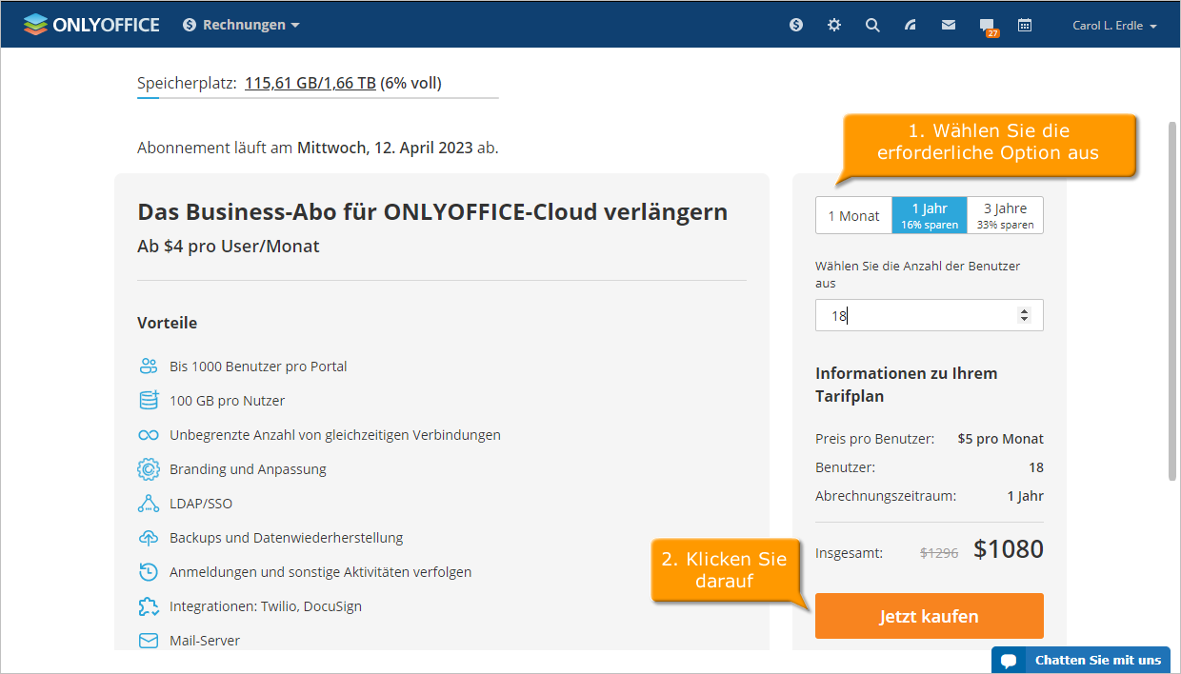Screen dimensions: 1181x674
Task: Open the chat icon with badge 27
Action: point(989,27)
